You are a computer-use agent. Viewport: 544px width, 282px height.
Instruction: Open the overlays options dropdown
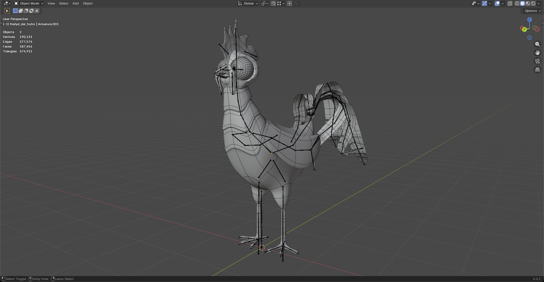503,3
